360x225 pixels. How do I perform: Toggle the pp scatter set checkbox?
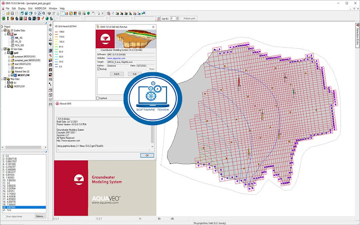8,34
